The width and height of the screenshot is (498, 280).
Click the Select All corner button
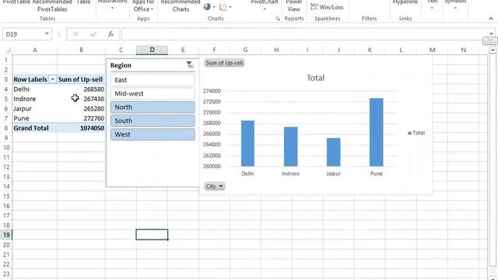point(7,50)
